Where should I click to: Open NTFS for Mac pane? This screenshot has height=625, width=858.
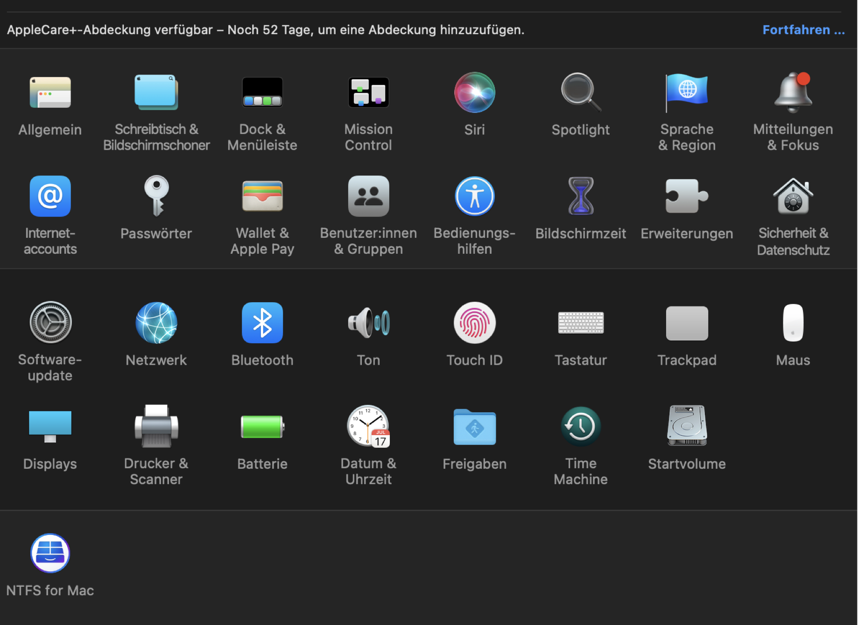(x=50, y=553)
